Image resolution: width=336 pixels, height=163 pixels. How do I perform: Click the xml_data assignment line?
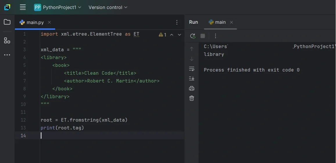coord(61,50)
